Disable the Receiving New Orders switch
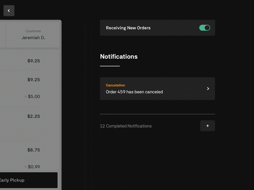254x190 pixels. click(205, 28)
